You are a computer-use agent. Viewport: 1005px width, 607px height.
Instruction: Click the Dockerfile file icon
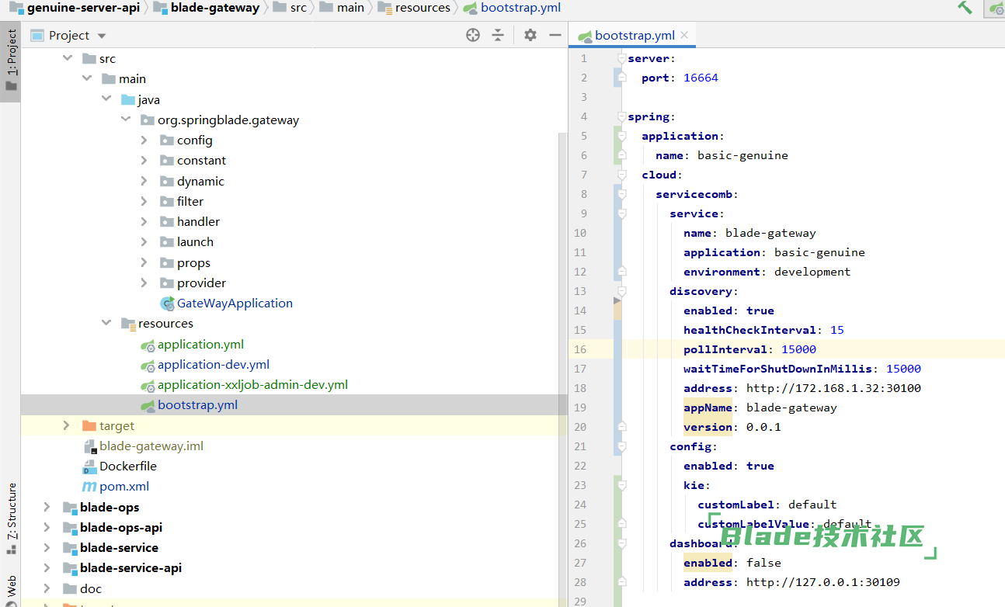coord(89,466)
